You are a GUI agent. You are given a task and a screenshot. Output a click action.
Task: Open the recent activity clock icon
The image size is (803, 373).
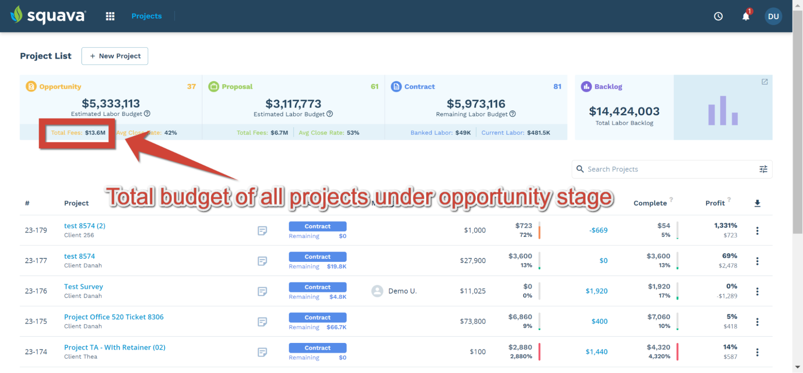click(x=719, y=16)
